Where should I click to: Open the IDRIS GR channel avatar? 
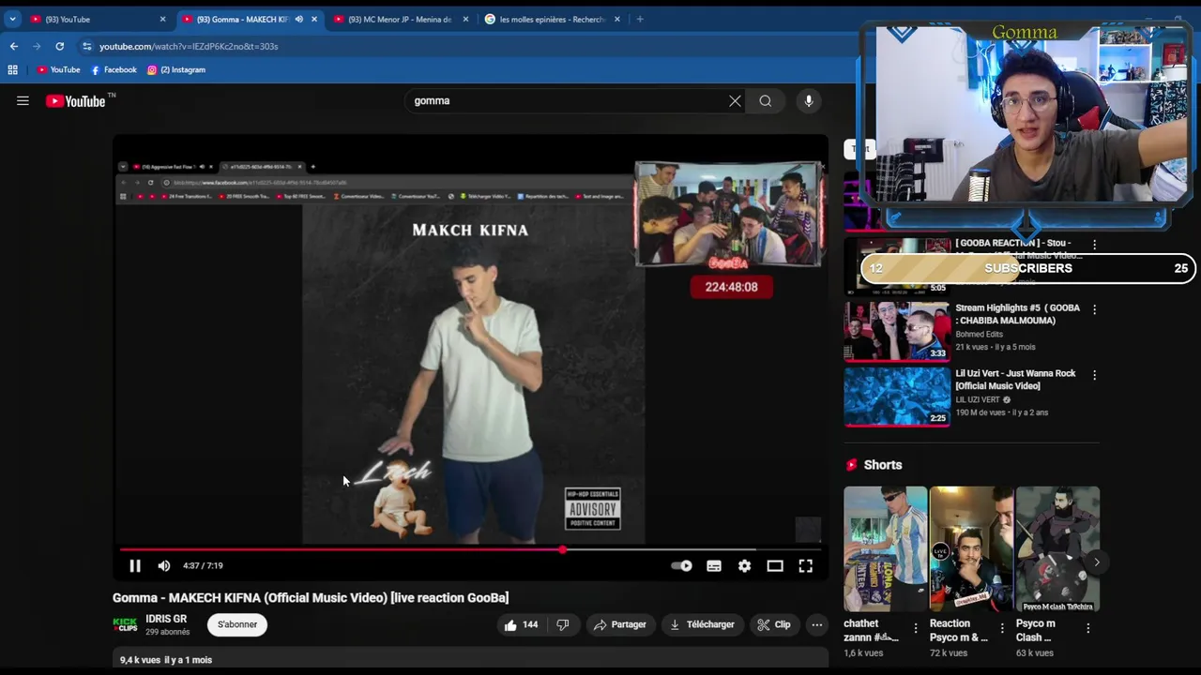[125, 624]
